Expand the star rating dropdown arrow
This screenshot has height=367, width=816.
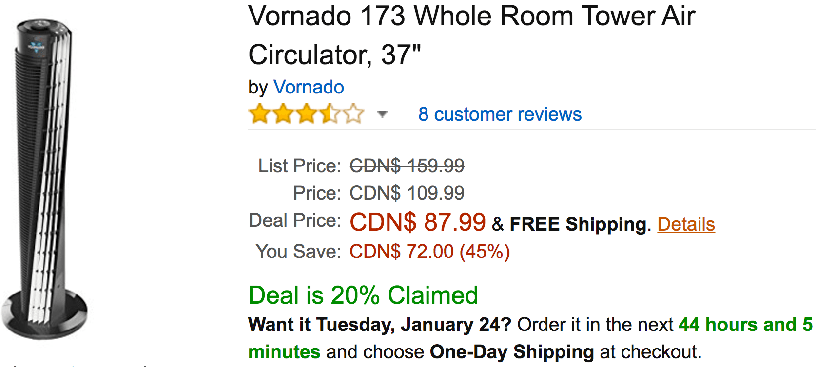coord(383,114)
